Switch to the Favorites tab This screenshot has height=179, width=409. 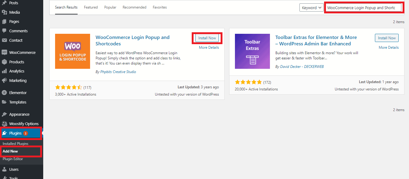click(x=160, y=7)
